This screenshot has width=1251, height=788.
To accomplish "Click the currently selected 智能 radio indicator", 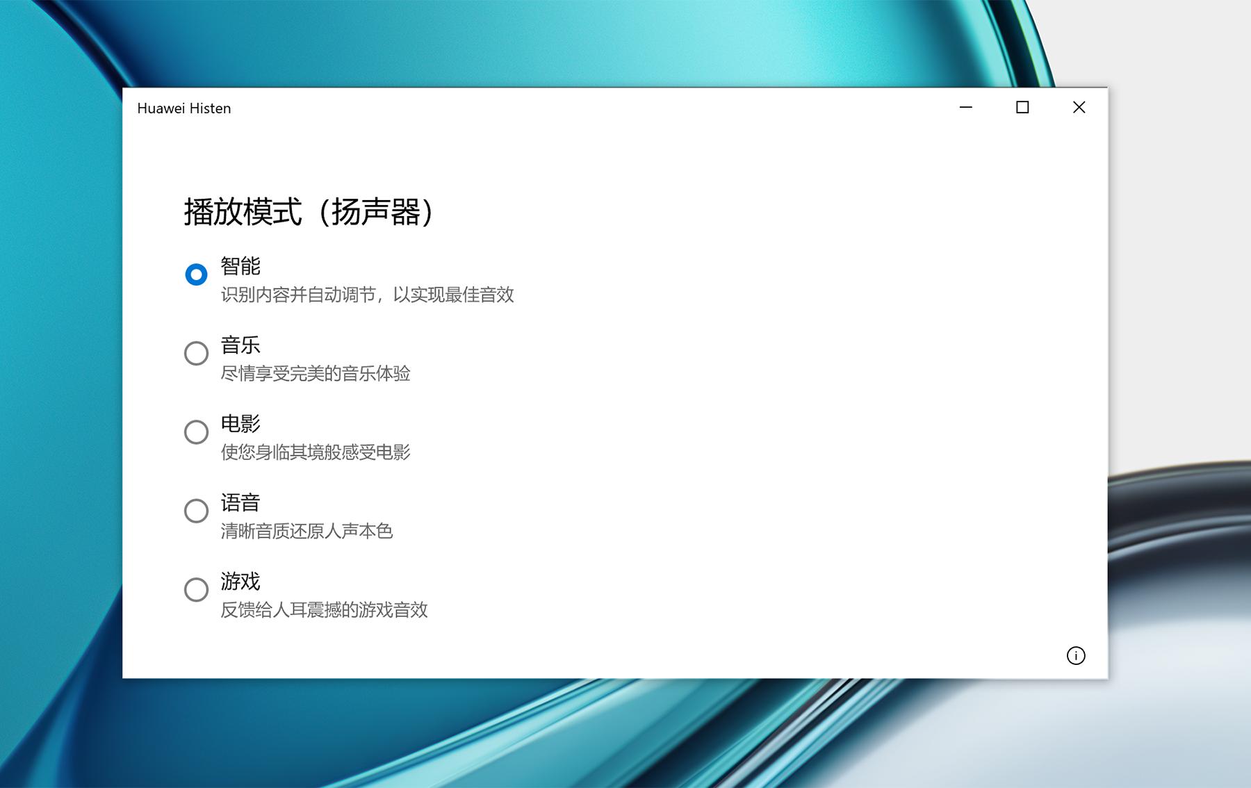I will tap(197, 274).
